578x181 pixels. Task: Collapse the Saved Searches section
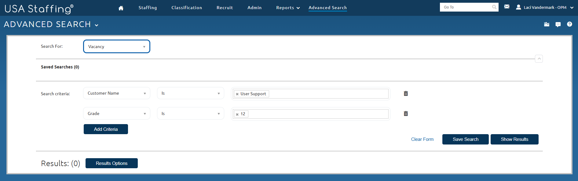pyautogui.click(x=539, y=59)
